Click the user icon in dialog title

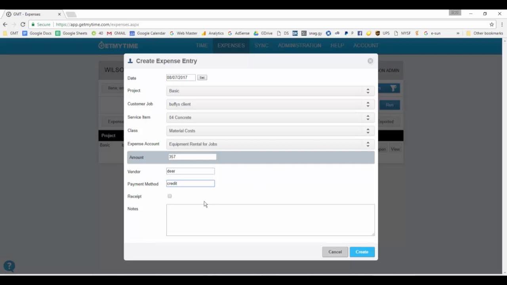(x=130, y=61)
